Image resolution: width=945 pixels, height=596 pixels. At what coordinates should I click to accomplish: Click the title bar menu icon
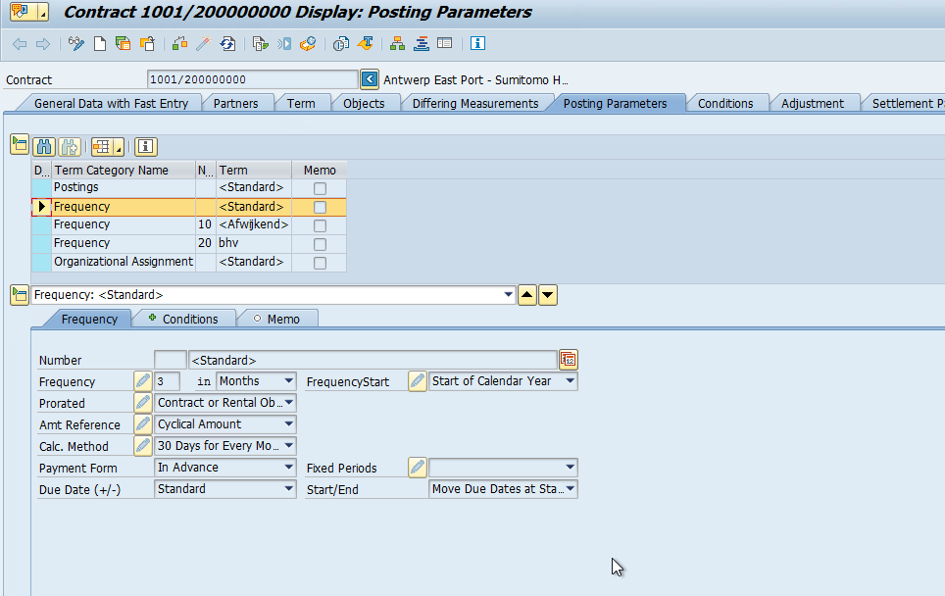pos(29,12)
